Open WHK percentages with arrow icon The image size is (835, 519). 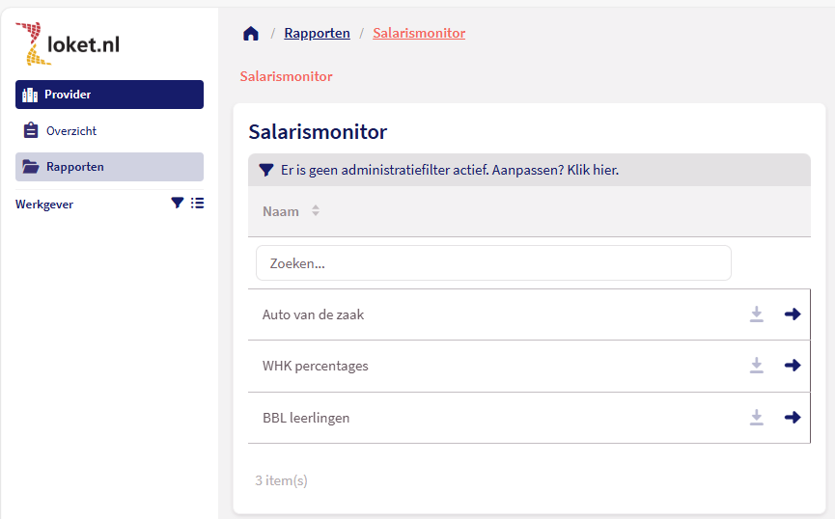793,366
